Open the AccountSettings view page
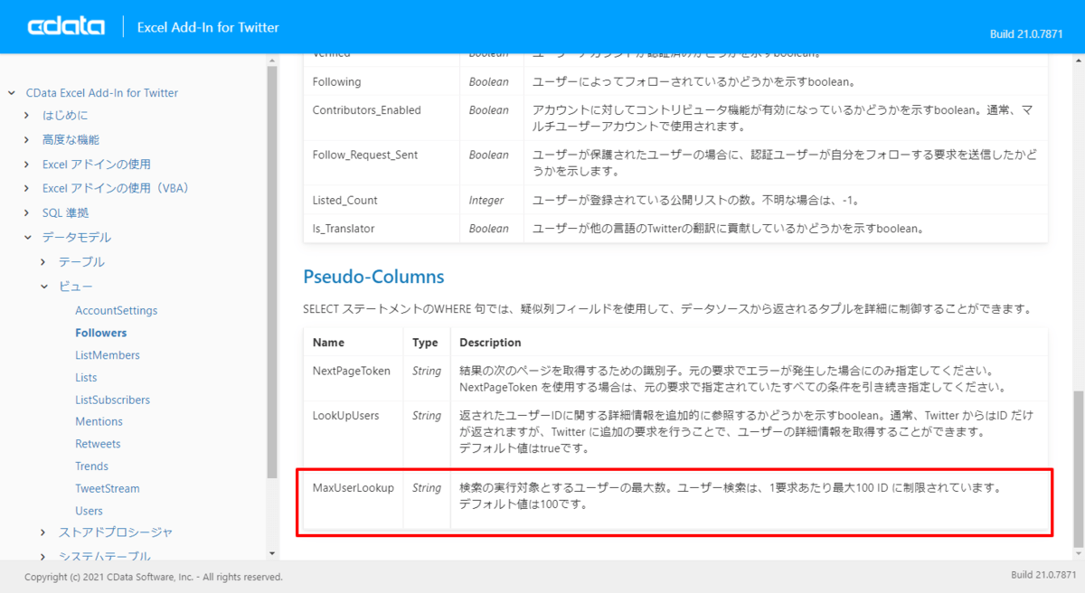The height and width of the screenshot is (593, 1085). coord(117,311)
